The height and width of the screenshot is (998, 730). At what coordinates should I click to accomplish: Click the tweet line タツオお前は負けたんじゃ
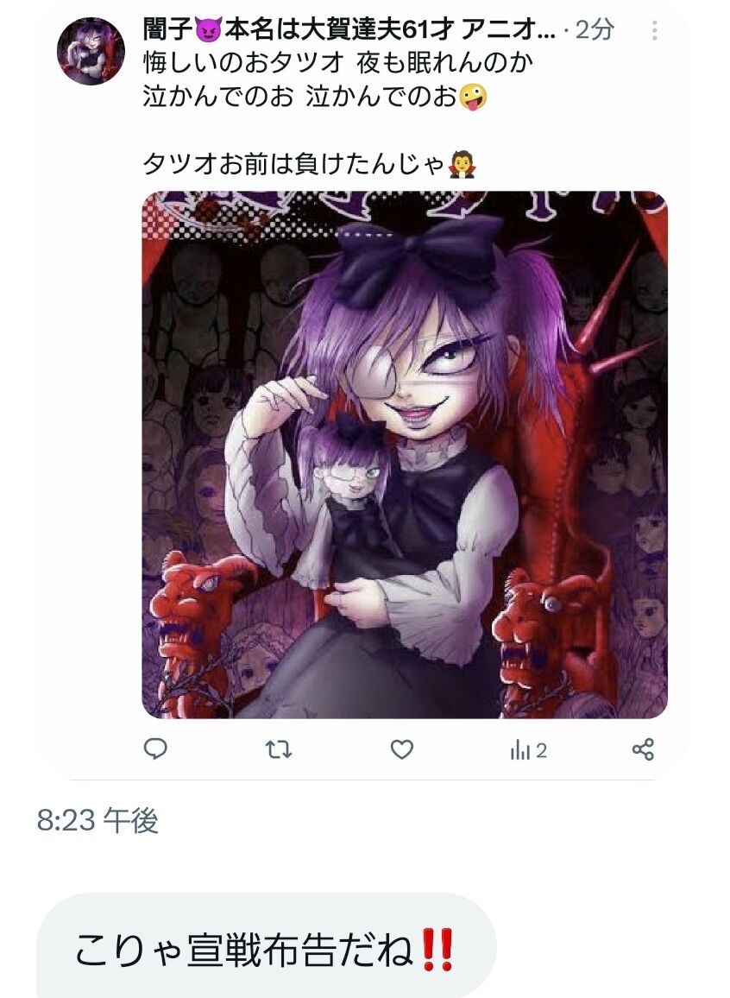click(293, 163)
